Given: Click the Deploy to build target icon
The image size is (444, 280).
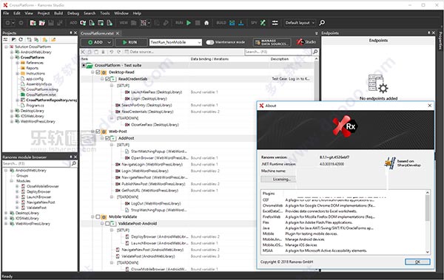Looking at the screenshot, I should (241, 23).
